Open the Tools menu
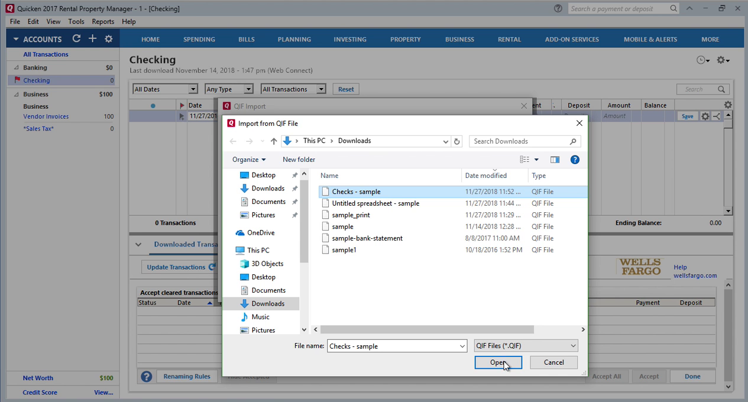 coord(76,21)
